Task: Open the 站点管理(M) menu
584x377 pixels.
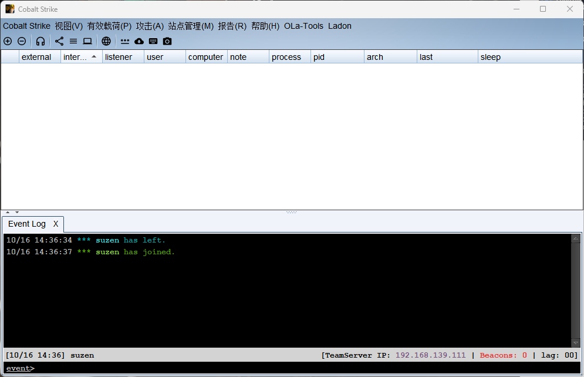Action: pos(191,26)
